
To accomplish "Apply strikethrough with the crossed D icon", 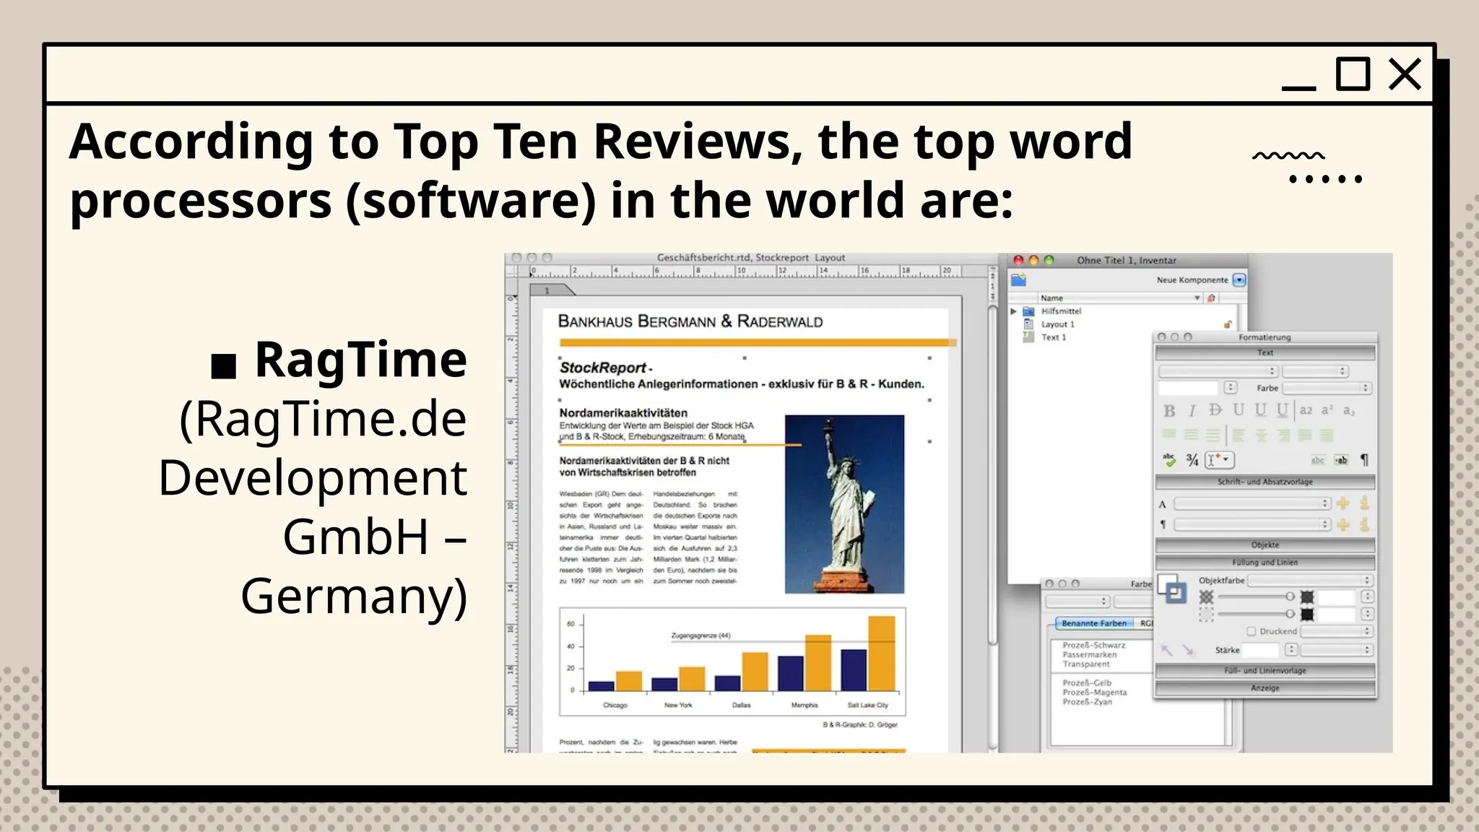I will click(1215, 410).
